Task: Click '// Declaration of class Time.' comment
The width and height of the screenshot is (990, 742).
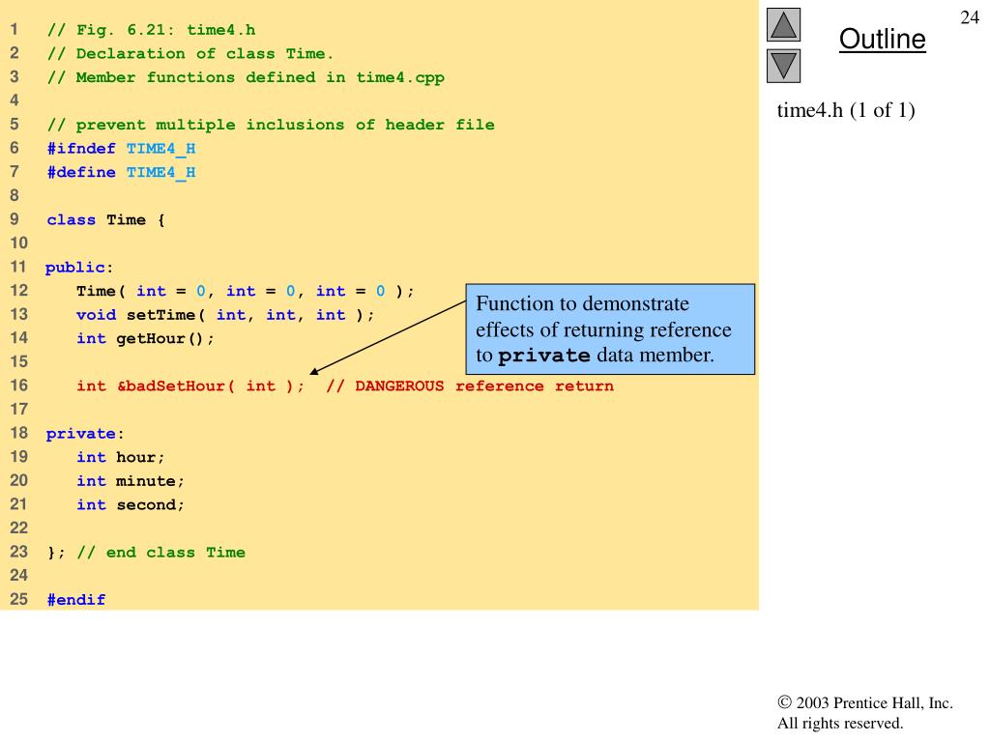Action: (190, 54)
